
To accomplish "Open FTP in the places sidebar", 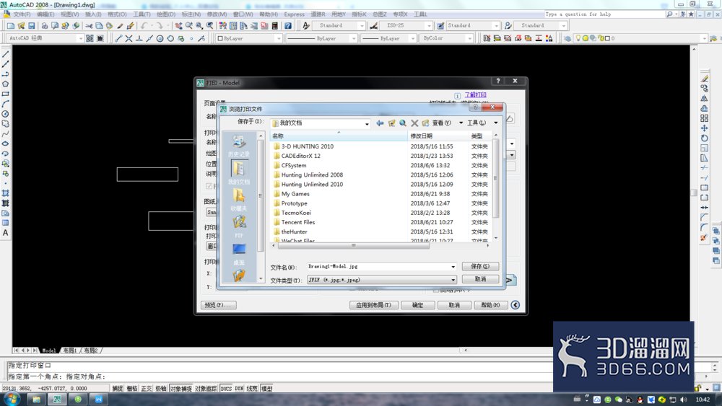I will coord(238,226).
